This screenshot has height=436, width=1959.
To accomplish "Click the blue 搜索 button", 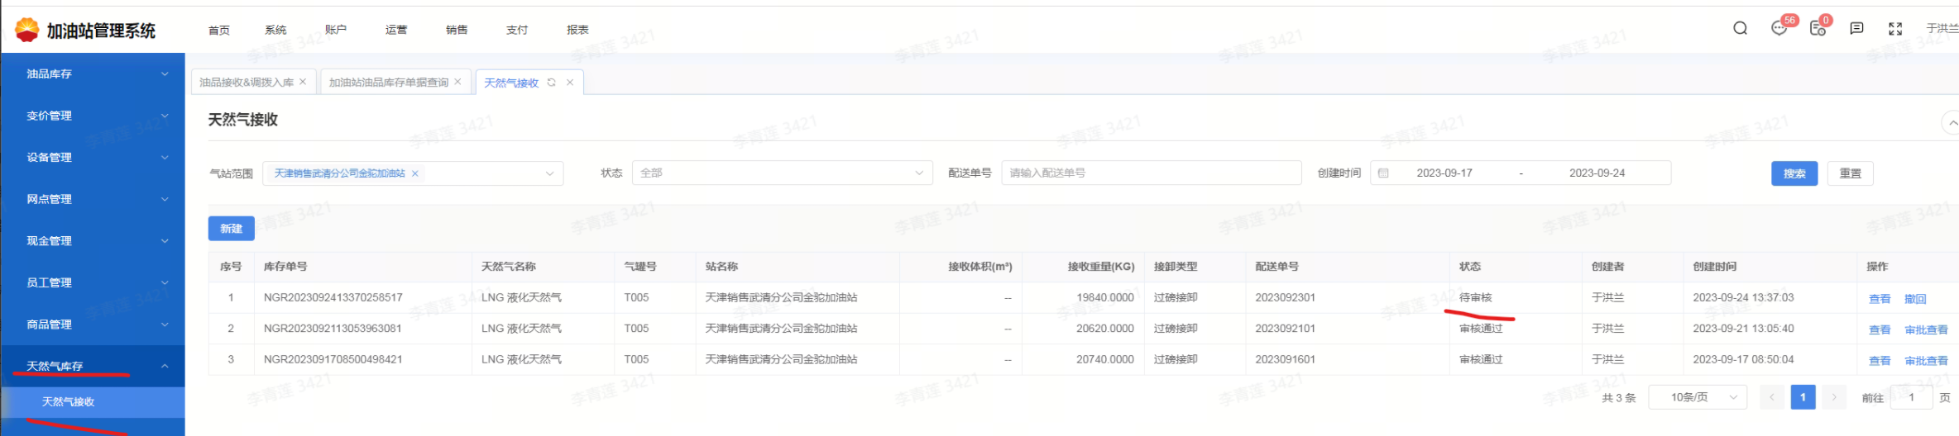I will click(x=1794, y=173).
